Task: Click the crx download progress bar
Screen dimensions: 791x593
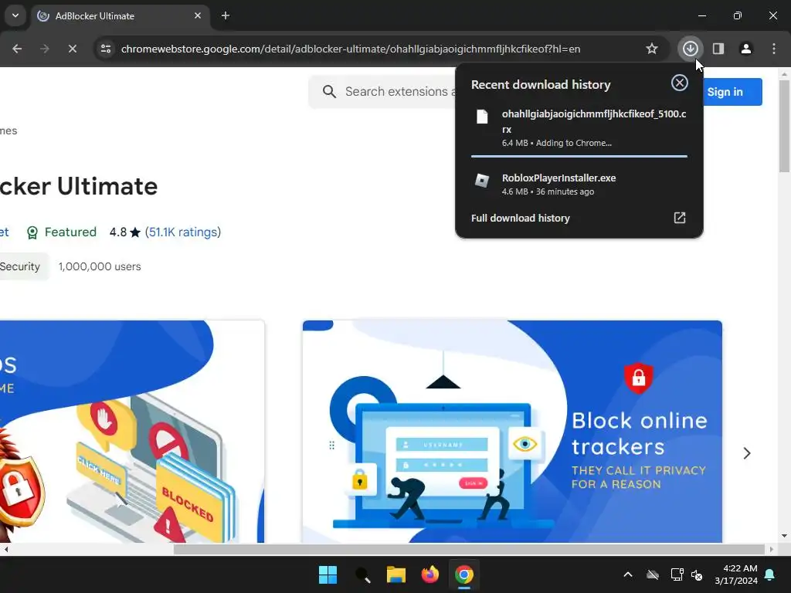Action: (579, 156)
